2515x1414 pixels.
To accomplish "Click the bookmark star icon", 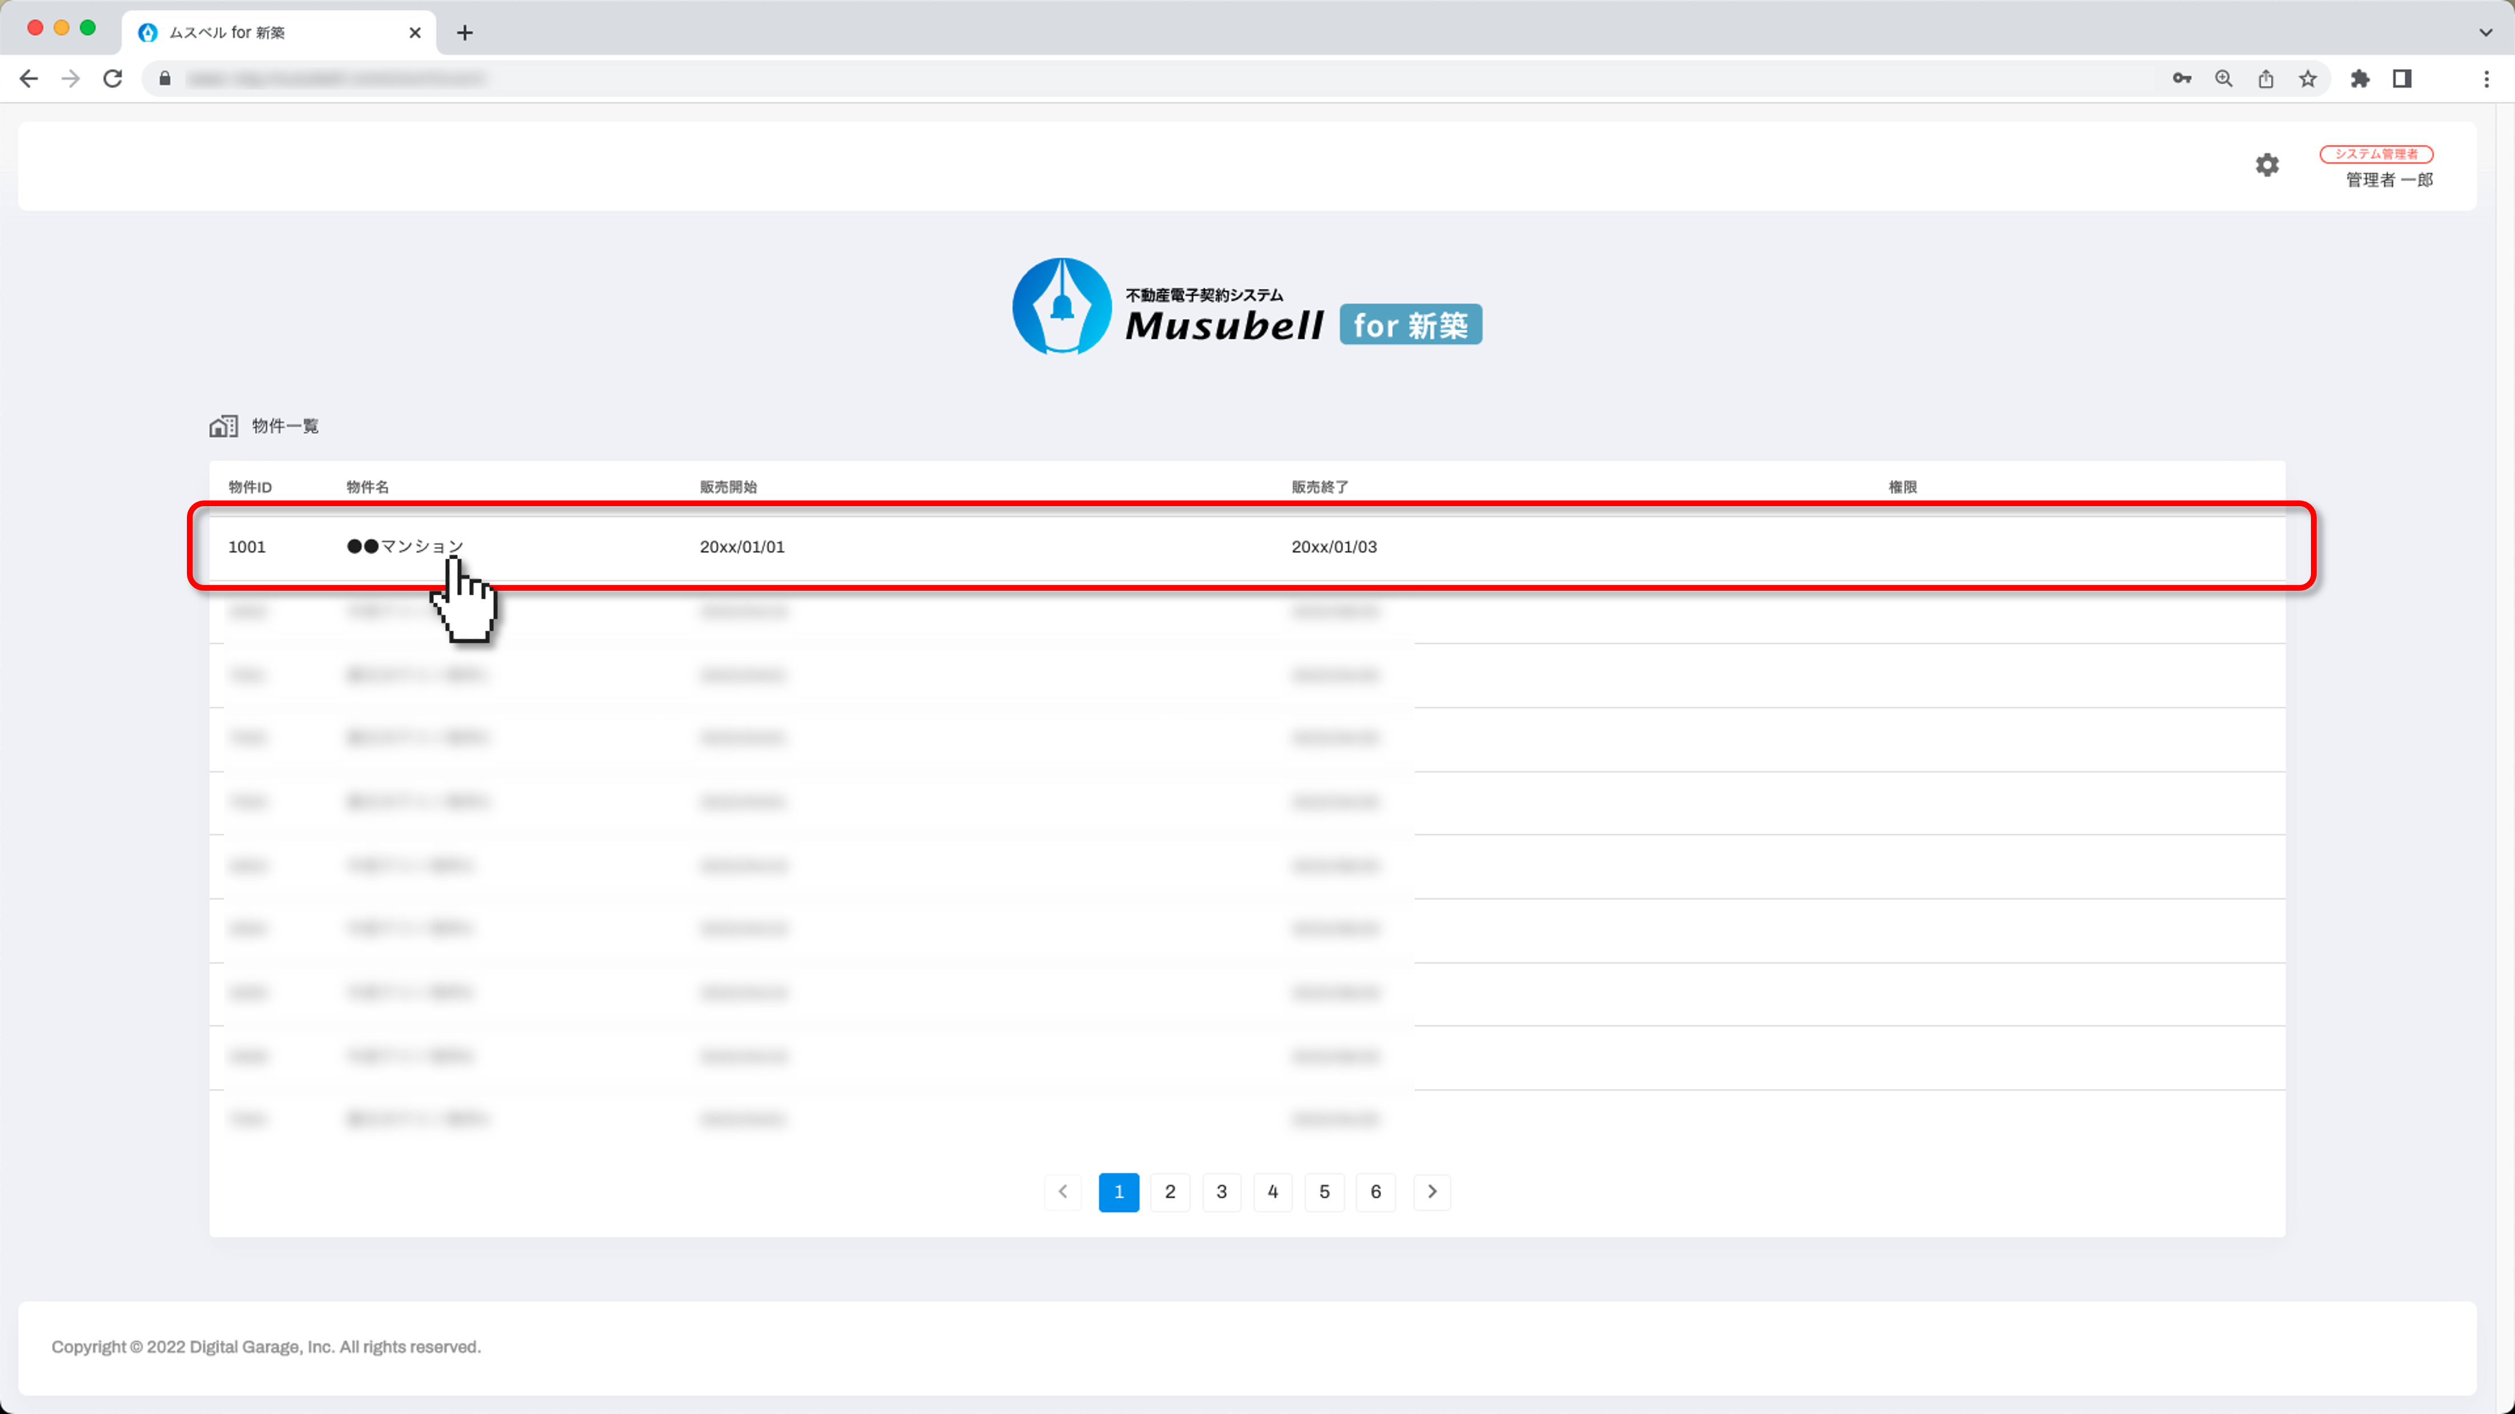I will 2307,79.
